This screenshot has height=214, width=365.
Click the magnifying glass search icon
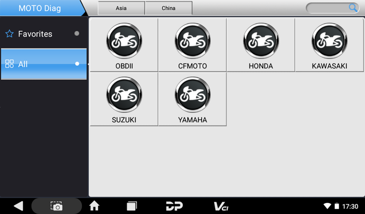coord(353,8)
